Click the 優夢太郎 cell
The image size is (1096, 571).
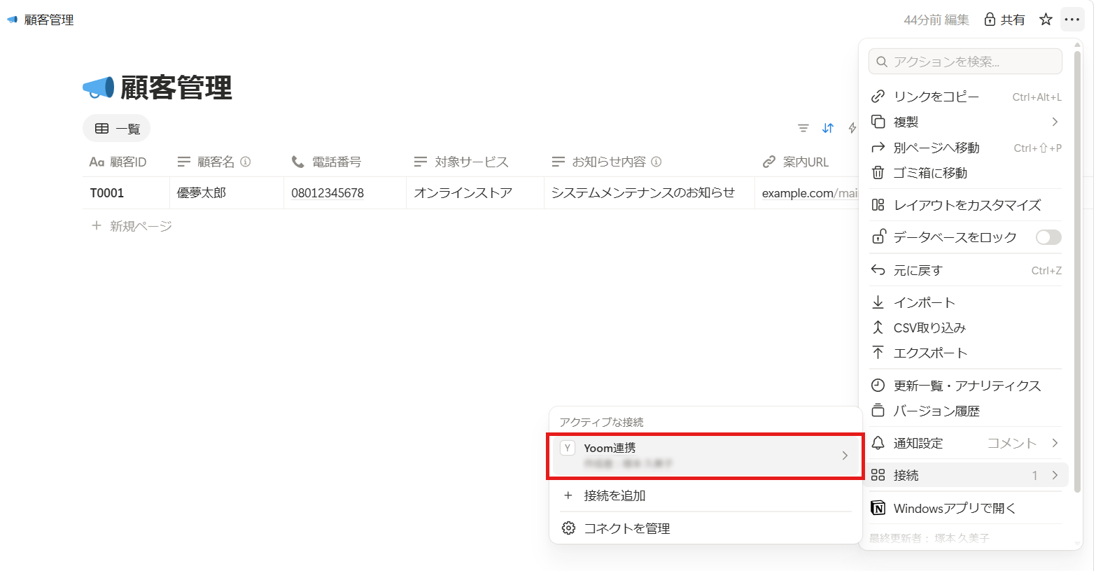(x=227, y=192)
